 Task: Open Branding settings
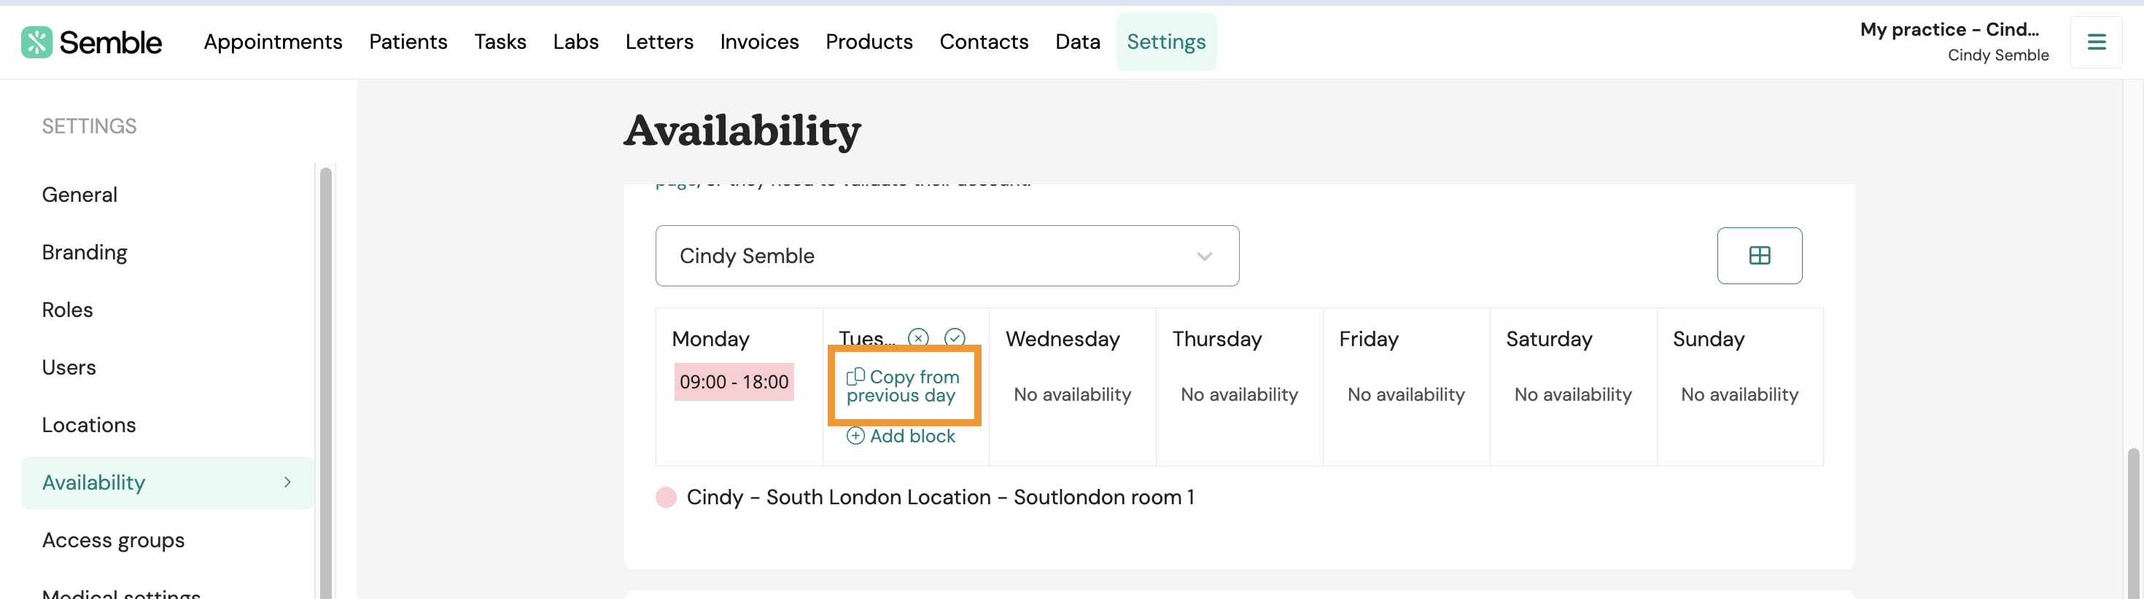click(x=85, y=252)
